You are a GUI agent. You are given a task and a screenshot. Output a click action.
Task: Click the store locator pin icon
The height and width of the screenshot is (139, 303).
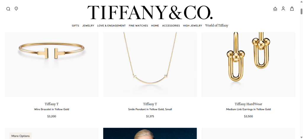(16, 9)
